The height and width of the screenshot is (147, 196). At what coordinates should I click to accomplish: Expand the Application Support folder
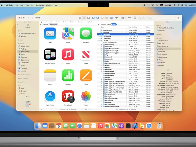pos(101,53)
